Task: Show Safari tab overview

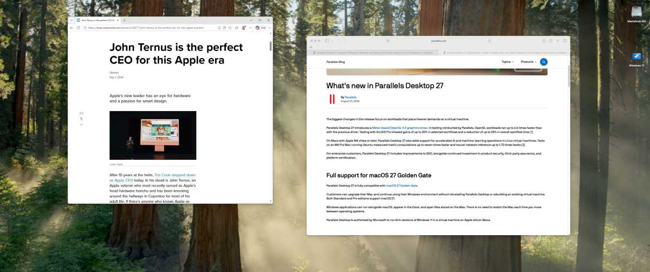Action: pyautogui.click(x=564, y=41)
